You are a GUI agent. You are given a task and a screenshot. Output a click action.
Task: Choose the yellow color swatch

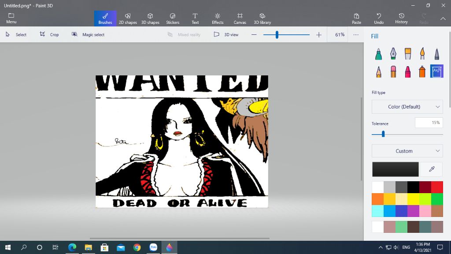[413, 199]
